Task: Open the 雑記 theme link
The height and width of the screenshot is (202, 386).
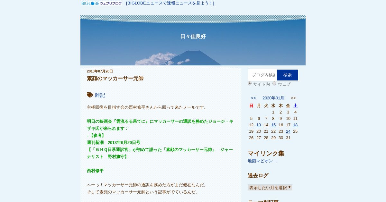Action: tap(100, 95)
